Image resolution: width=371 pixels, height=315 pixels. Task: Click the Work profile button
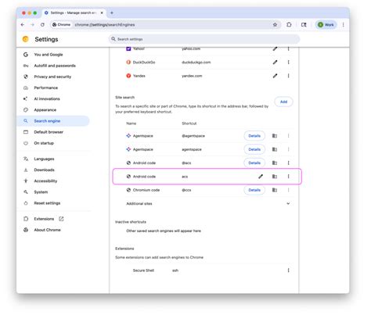(326, 25)
